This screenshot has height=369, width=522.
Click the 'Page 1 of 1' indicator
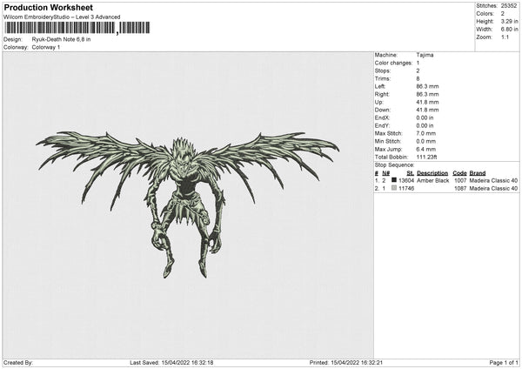[x=504, y=363]
